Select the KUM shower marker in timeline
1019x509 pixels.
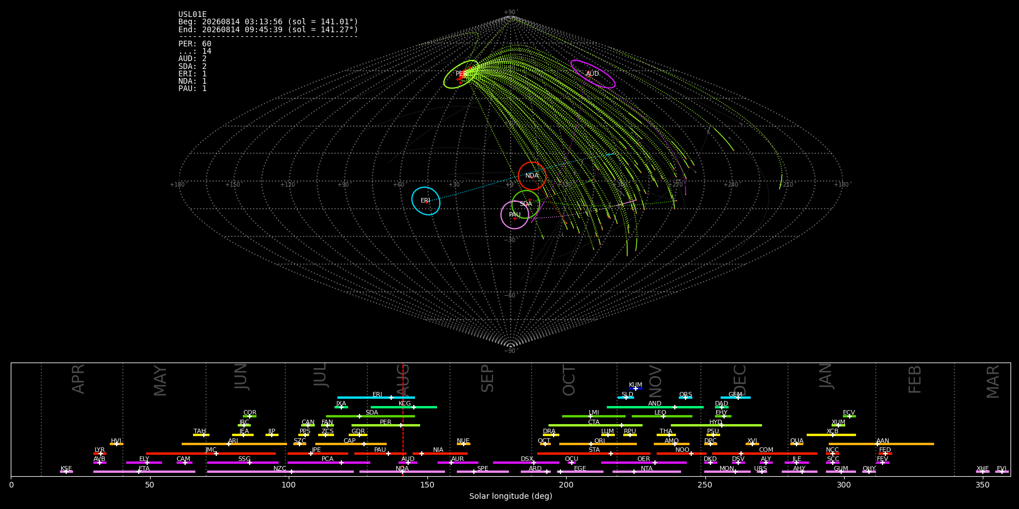tap(636, 389)
